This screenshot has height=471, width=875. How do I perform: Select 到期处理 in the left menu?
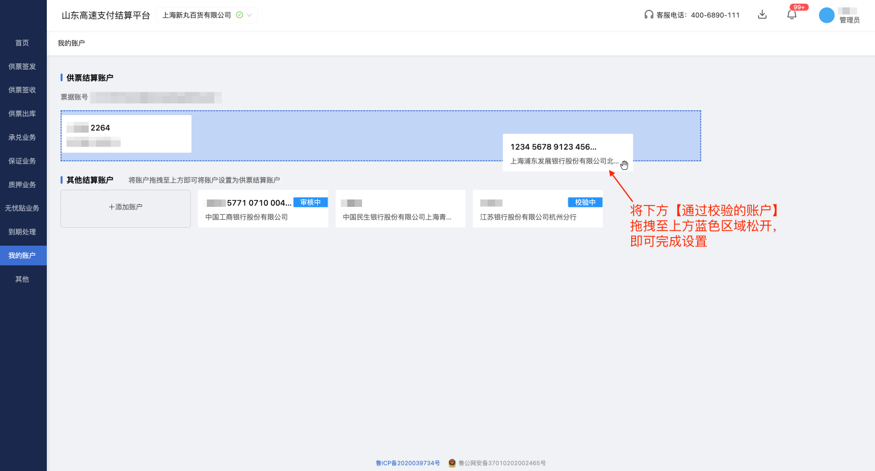(x=22, y=231)
